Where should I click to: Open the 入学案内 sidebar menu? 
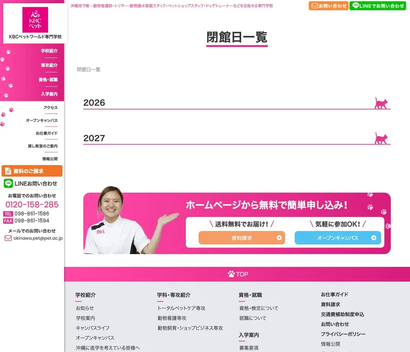(49, 94)
